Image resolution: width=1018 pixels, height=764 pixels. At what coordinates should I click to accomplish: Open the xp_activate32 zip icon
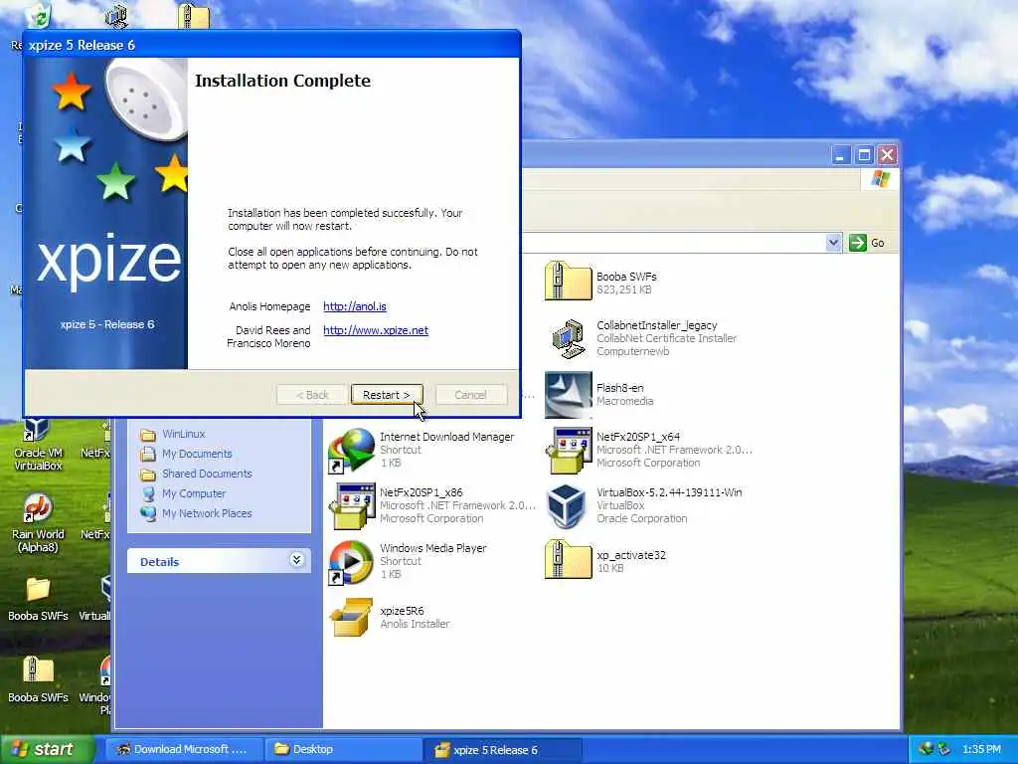point(568,559)
